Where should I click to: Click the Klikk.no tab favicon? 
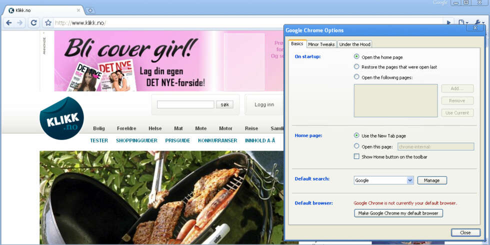(11, 10)
